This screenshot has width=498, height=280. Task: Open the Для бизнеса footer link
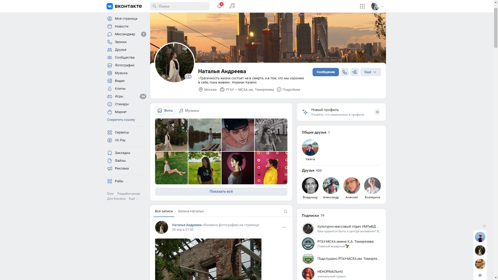(x=116, y=199)
